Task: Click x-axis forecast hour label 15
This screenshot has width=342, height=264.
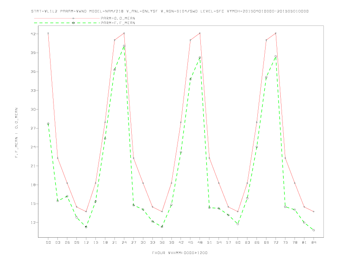Action: coord(95,242)
